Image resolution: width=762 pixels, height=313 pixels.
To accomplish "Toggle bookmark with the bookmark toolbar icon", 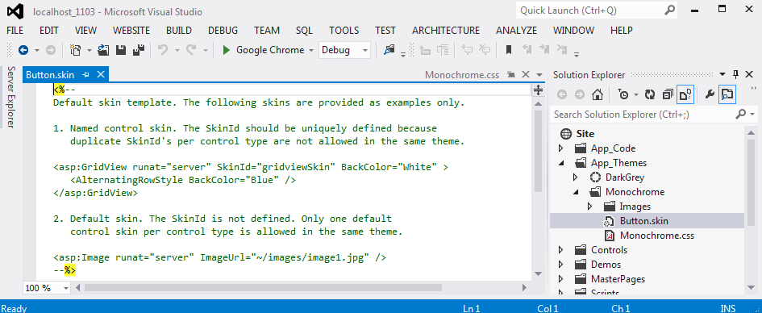I will (x=509, y=49).
